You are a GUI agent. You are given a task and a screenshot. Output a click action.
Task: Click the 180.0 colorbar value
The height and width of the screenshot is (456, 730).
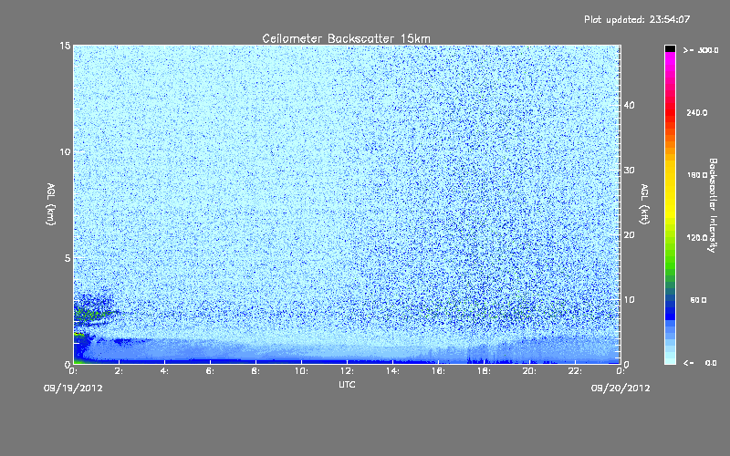(x=697, y=175)
